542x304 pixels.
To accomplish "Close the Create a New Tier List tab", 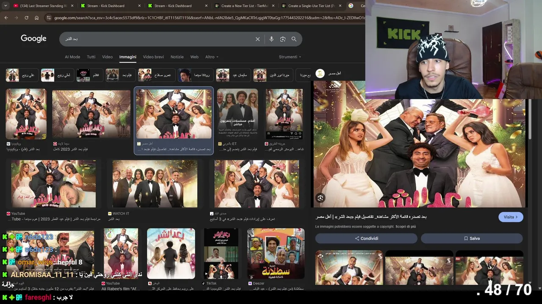I will tap(273, 6).
